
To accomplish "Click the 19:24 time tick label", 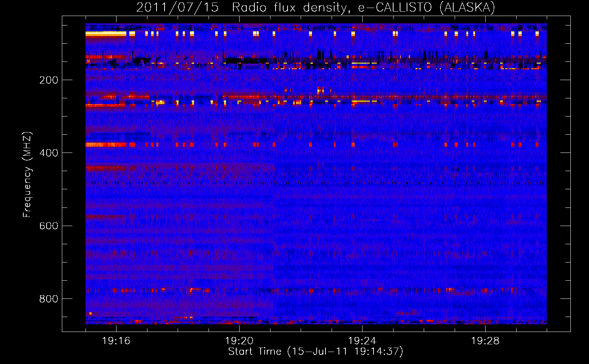I will click(362, 341).
